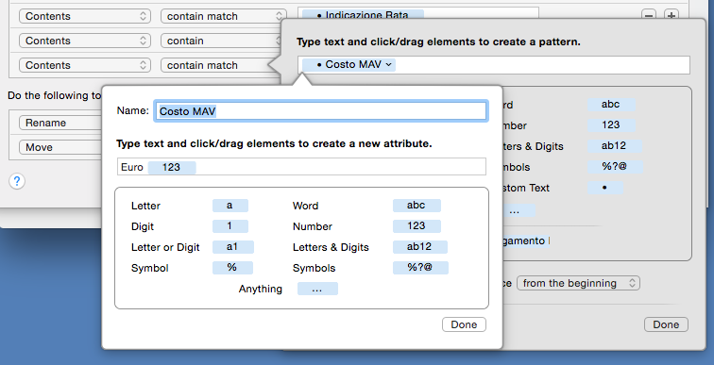714x365 pixels.
Task: Select the Digit '1' pattern token
Action: coord(229,226)
